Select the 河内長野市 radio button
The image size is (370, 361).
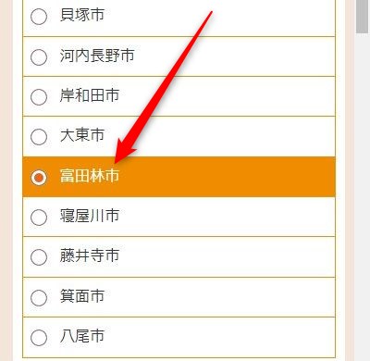click(39, 57)
